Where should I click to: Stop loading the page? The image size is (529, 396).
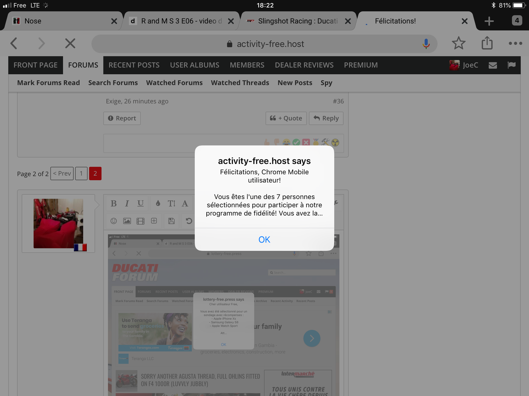tap(70, 43)
